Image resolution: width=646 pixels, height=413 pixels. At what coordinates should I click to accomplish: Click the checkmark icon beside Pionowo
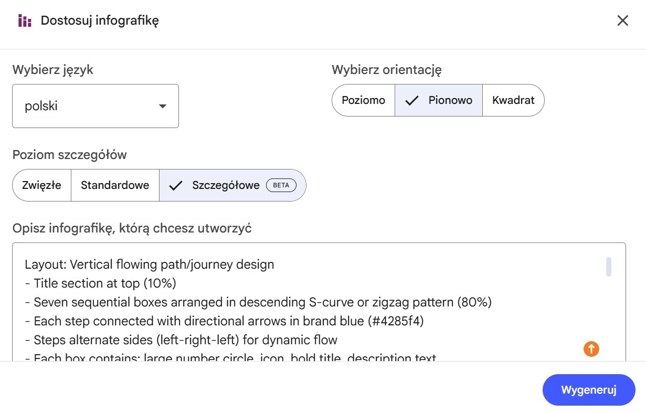[412, 100]
